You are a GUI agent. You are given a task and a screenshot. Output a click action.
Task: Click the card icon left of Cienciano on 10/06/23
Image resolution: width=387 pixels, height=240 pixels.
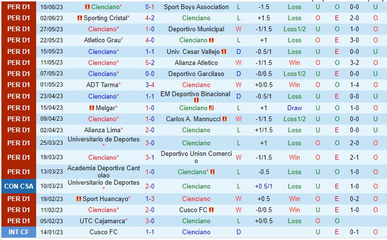(87, 7)
